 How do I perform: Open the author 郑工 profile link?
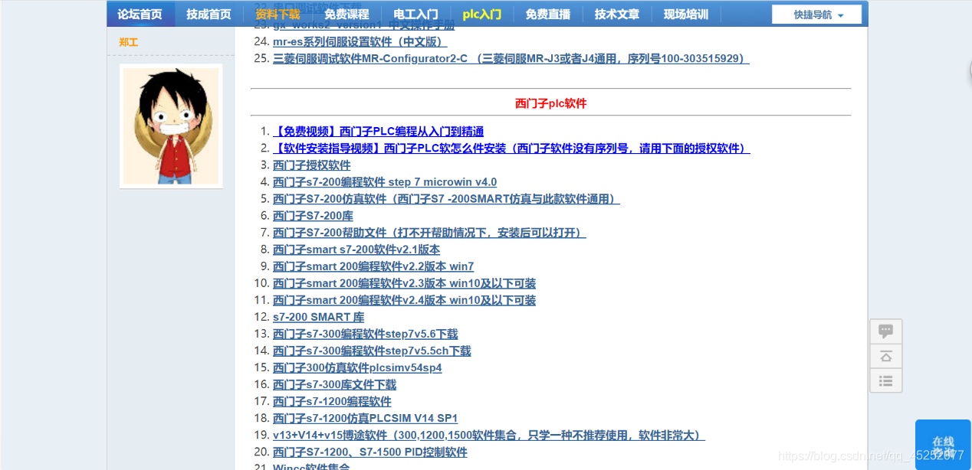pos(129,42)
